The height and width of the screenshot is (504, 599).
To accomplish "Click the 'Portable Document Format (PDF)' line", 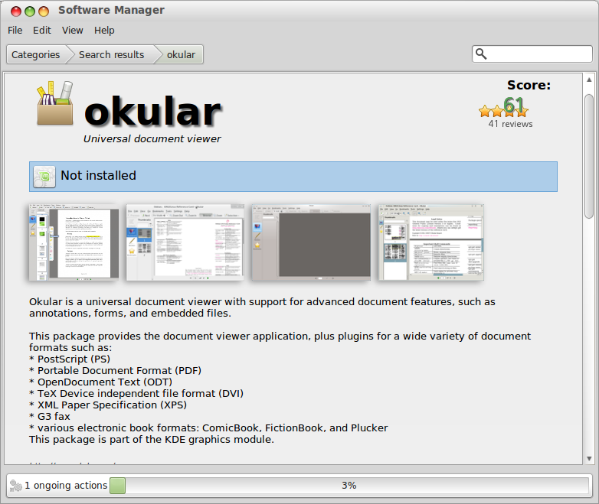I will pos(116,370).
